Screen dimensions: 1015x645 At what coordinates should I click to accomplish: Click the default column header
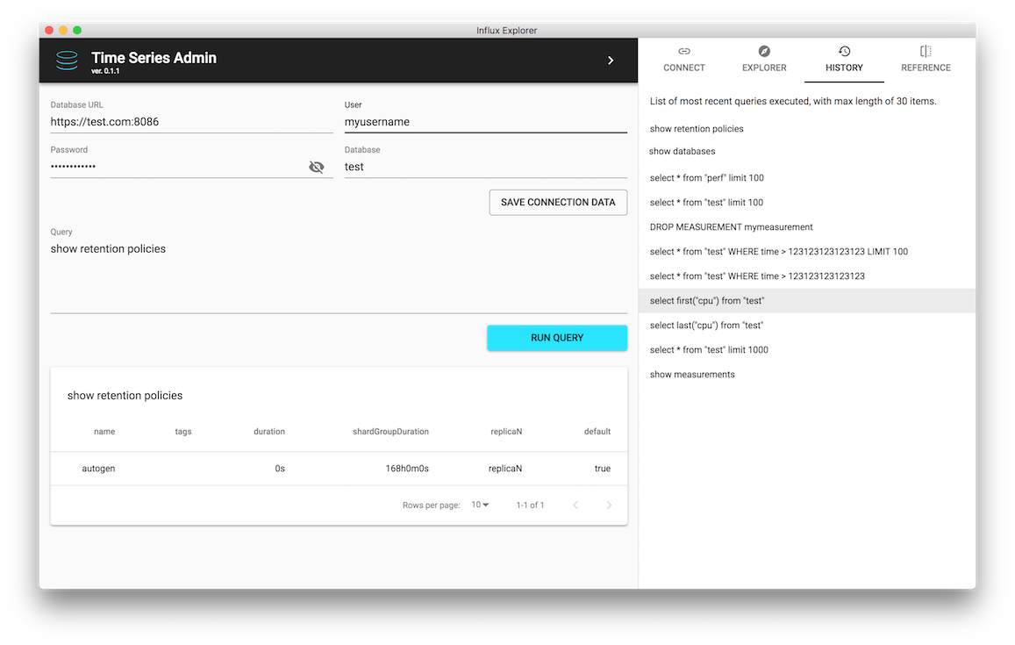[597, 431]
